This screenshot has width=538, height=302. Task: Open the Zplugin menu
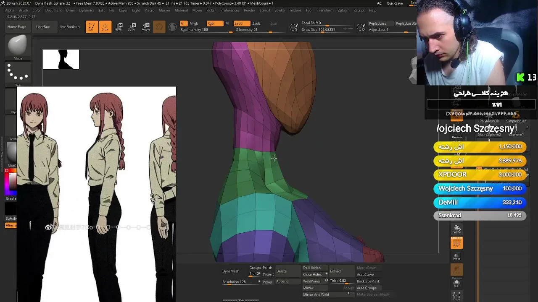pyautogui.click(x=343, y=10)
